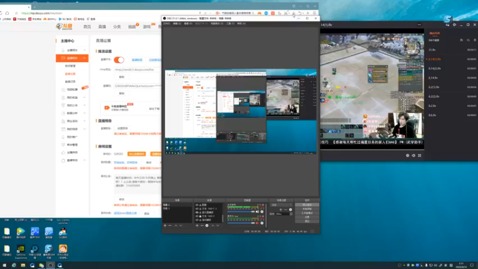Remove the transition with the Scene Transitions minus icon
The width and height of the screenshot is (478, 269).
click(x=286, y=210)
